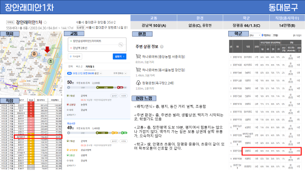305x171 pixels.
Task: Click 상세보기 under the 49분 route
Action: pyautogui.click(x=71, y=165)
